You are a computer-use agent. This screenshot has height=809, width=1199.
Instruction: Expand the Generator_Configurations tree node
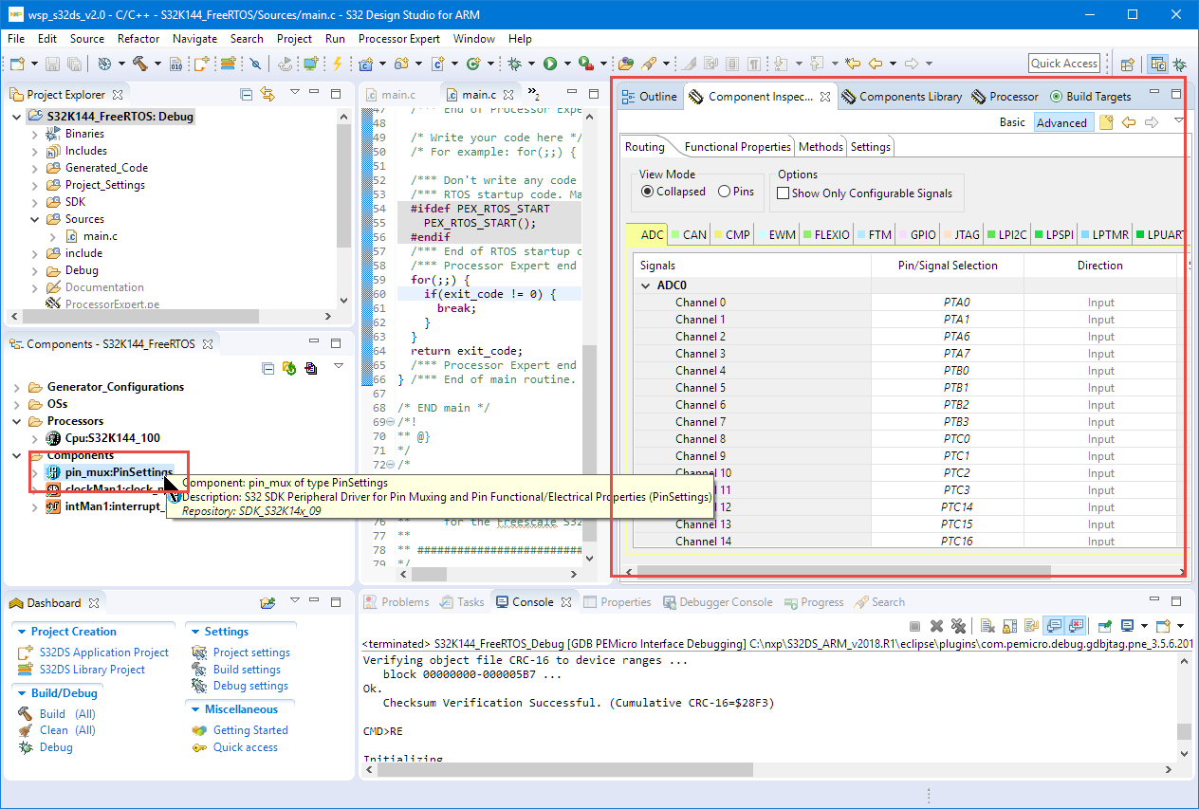18,387
